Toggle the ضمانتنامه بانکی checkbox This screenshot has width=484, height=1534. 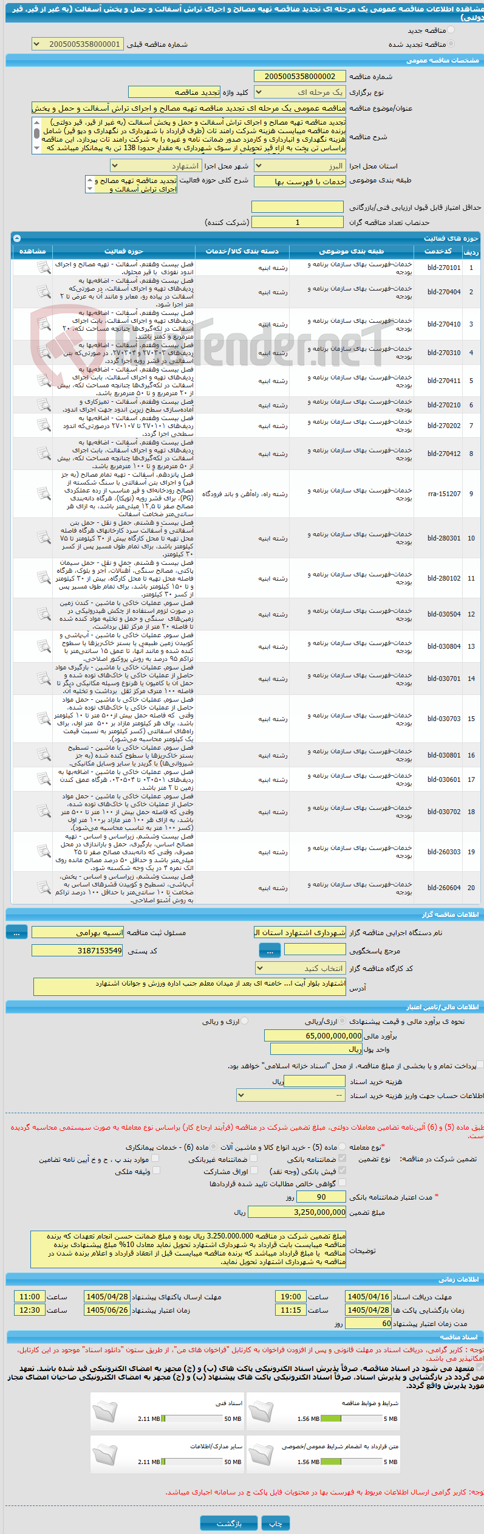(x=342, y=1159)
